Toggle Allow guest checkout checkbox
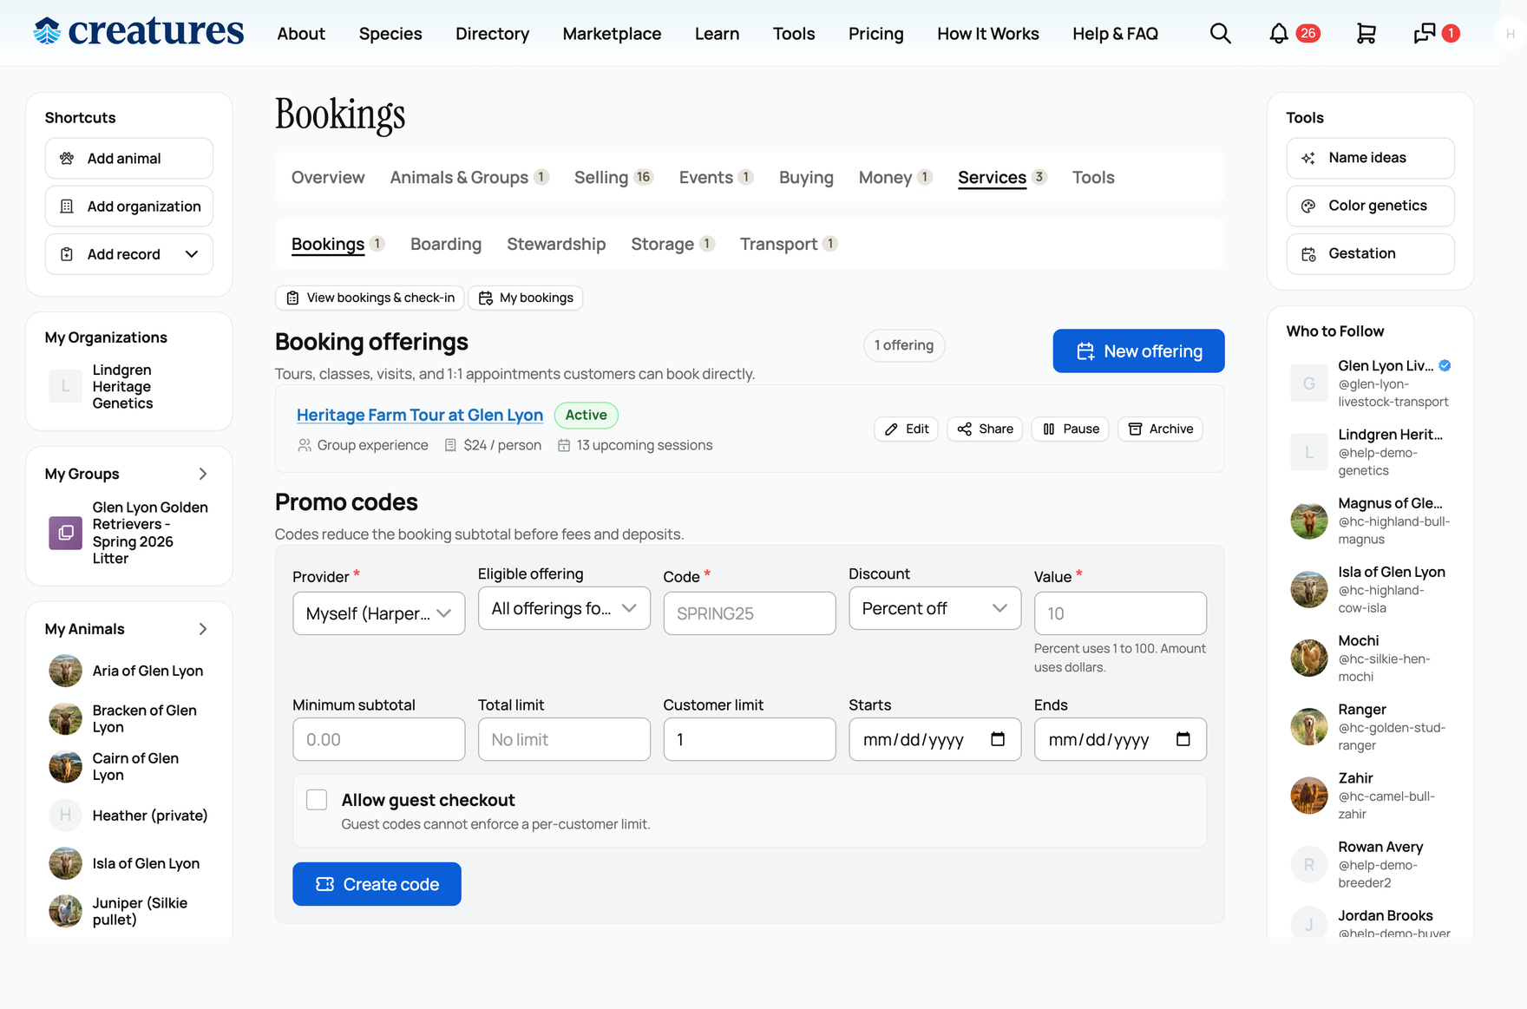This screenshot has width=1527, height=1009. (317, 800)
